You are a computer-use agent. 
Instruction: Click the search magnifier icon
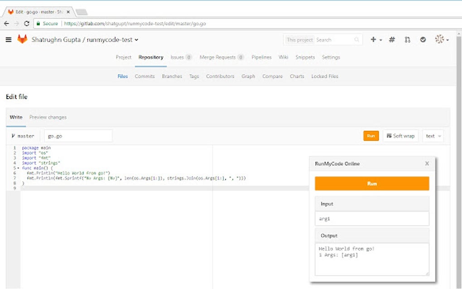pos(357,40)
